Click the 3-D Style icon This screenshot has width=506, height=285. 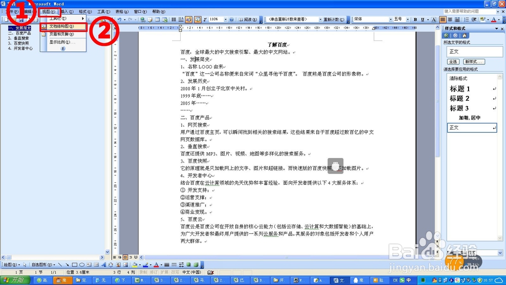196,265
